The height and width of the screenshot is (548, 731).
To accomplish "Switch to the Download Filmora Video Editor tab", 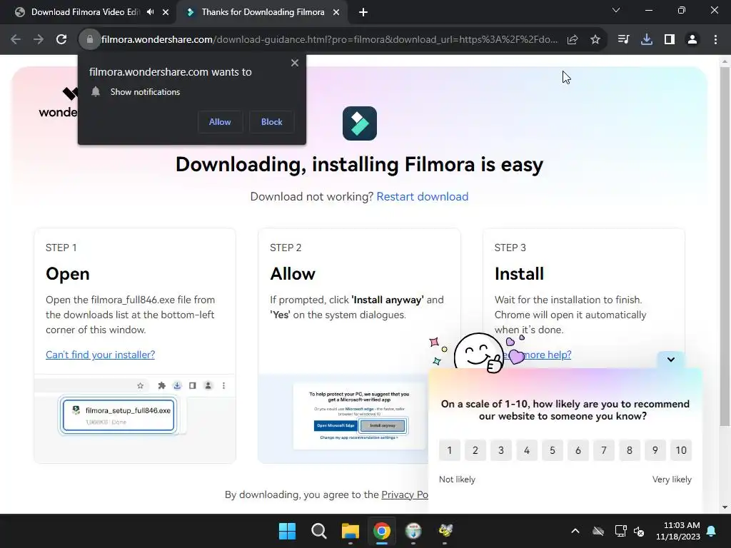I will click(x=86, y=12).
